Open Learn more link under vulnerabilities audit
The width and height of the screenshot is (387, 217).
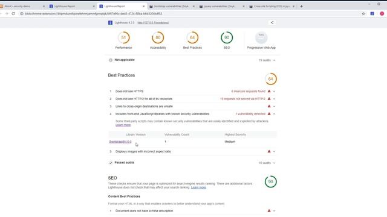click(x=123, y=125)
